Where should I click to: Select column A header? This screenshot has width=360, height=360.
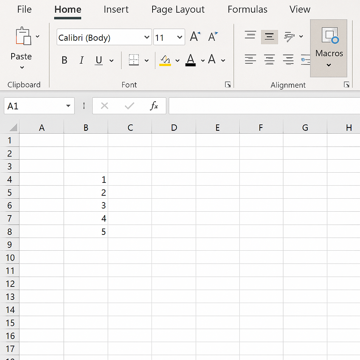click(x=41, y=127)
